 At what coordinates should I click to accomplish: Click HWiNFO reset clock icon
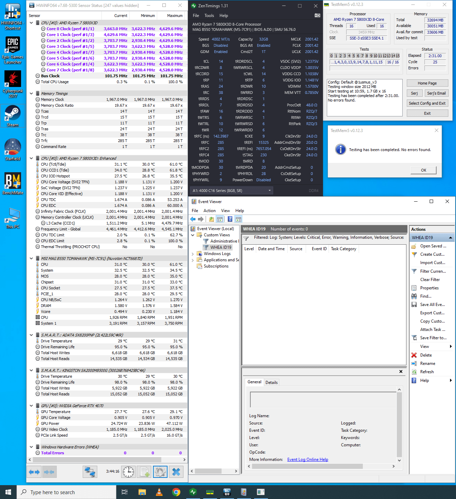click(128, 472)
